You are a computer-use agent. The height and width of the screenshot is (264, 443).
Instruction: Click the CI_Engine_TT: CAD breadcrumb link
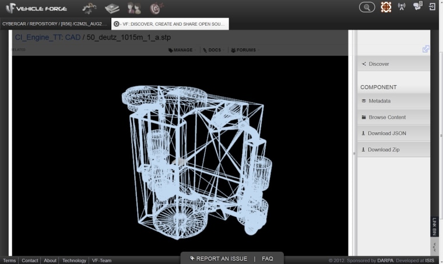[x=48, y=37]
